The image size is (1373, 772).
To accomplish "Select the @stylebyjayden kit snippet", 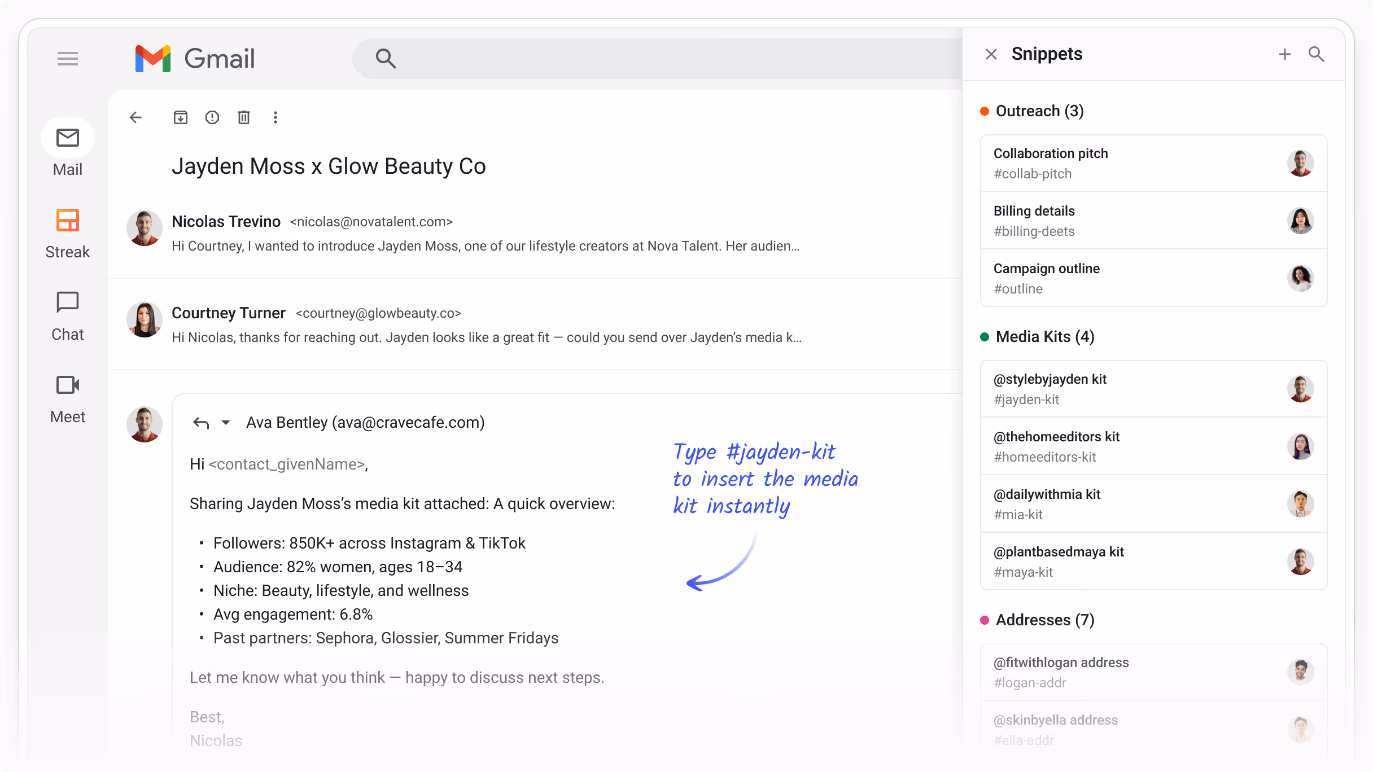I will pos(1154,389).
